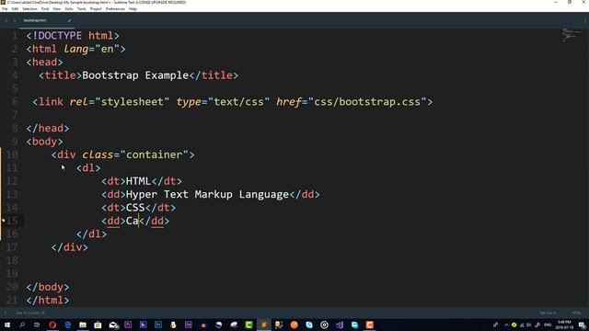Image resolution: width=589 pixels, height=331 pixels.
Task: Toggle the sidebar icon in the status bar
Action: [5, 313]
